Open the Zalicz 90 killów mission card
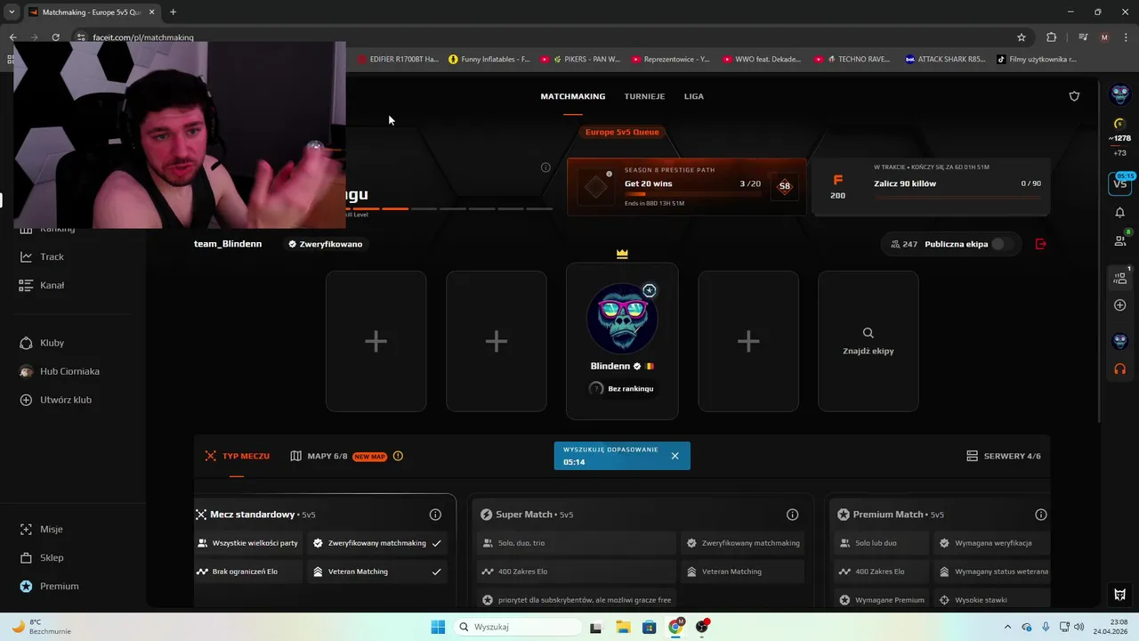Screen dimensions: 1139x641 [x=931, y=187]
